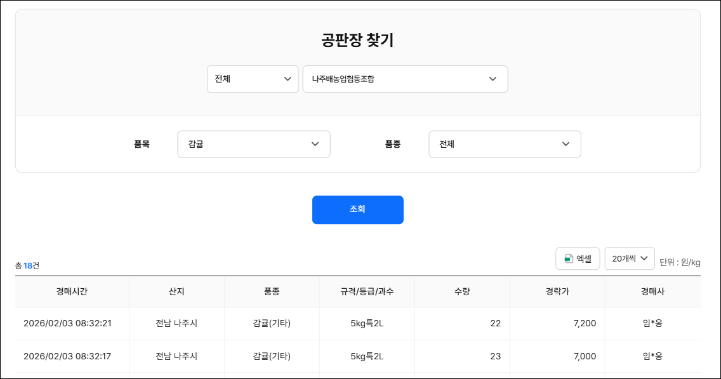Click the 공판장 찾기 heading
The height and width of the screenshot is (379, 721).
point(358,40)
